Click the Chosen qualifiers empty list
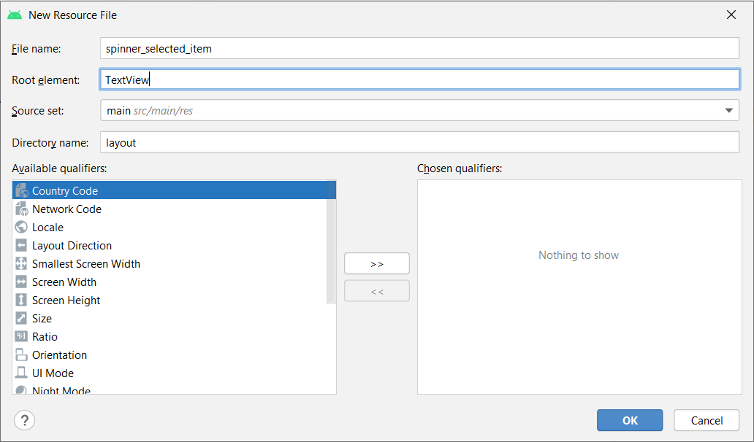This screenshot has height=442, width=754. pyautogui.click(x=579, y=287)
